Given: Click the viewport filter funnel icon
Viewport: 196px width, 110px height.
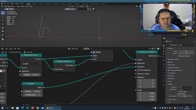Looking at the screenshot, I should (93, 9).
